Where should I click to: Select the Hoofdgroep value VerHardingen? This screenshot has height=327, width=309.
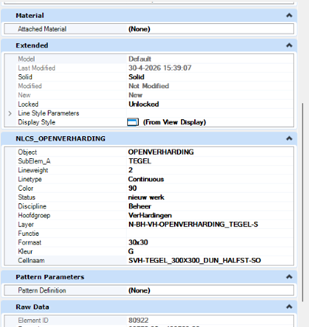click(150, 216)
